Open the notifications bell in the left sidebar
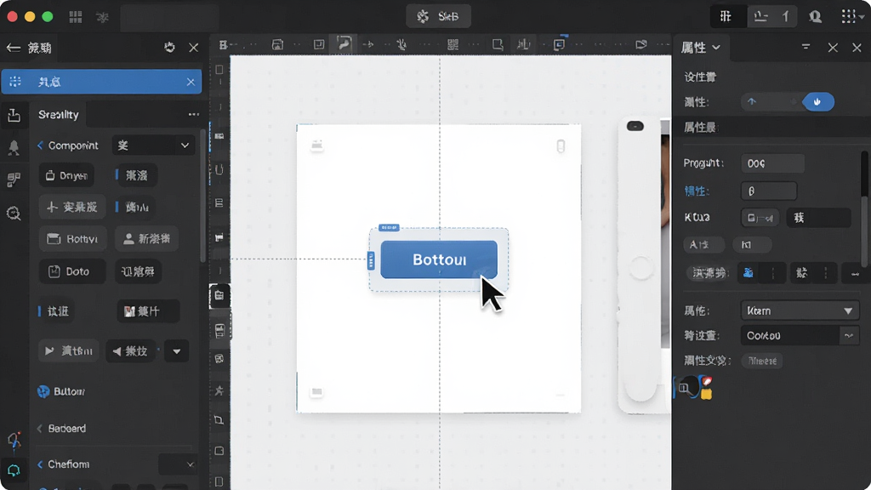Screen dimensions: 871x490 coord(14,147)
